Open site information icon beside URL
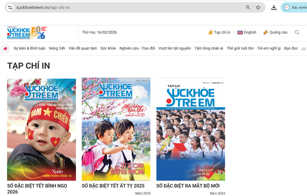 coord(10,8)
